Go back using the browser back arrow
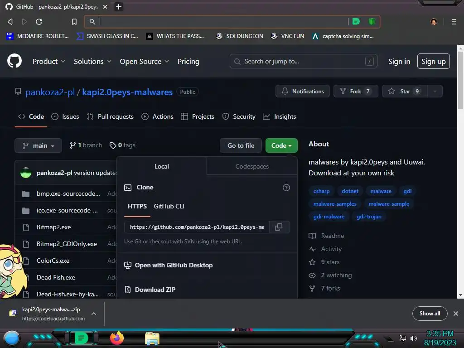This screenshot has width=464, height=348. point(10,22)
